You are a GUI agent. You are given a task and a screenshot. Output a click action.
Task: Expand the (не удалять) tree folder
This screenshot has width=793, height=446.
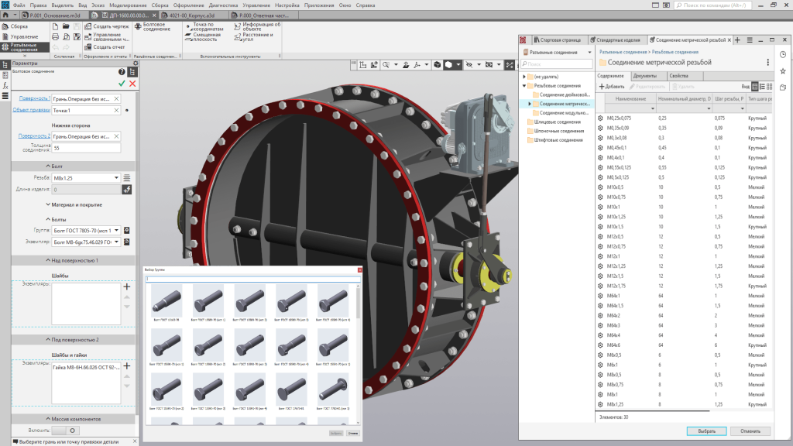(524, 77)
